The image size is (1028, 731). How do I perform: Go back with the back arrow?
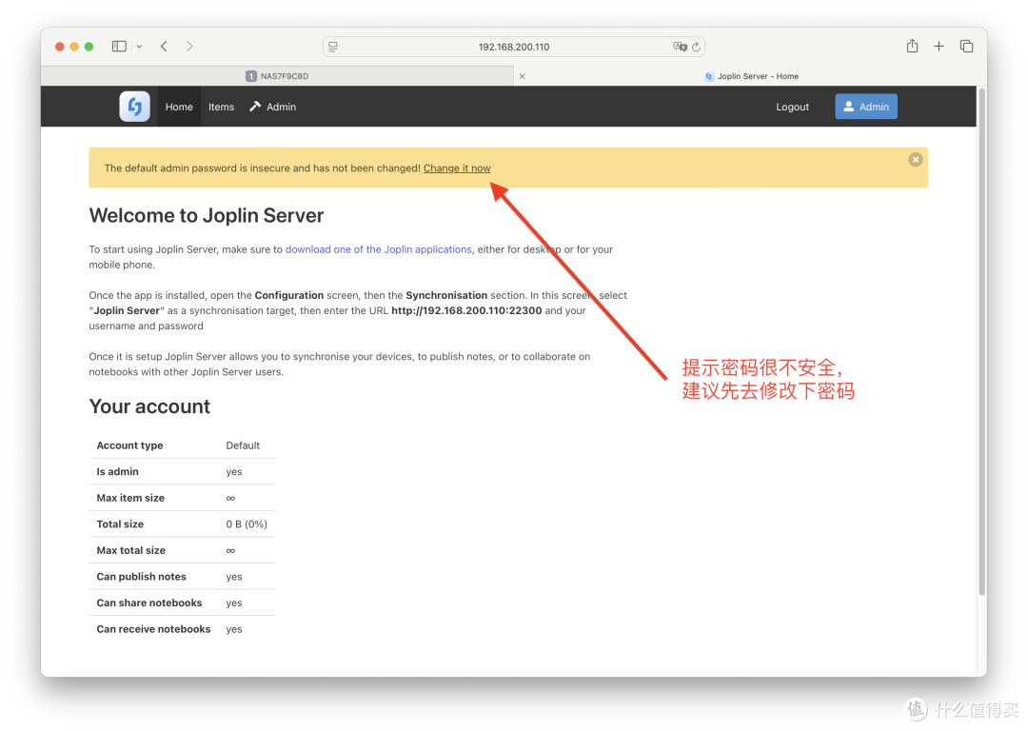tap(164, 47)
